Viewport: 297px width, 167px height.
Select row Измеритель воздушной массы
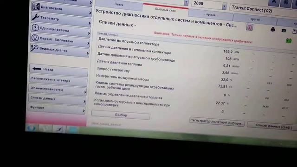[x=123, y=77]
